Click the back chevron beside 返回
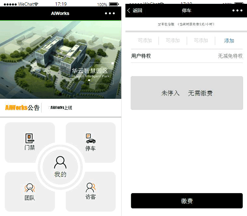Screen dimensions: 247x216 coord(129,11)
